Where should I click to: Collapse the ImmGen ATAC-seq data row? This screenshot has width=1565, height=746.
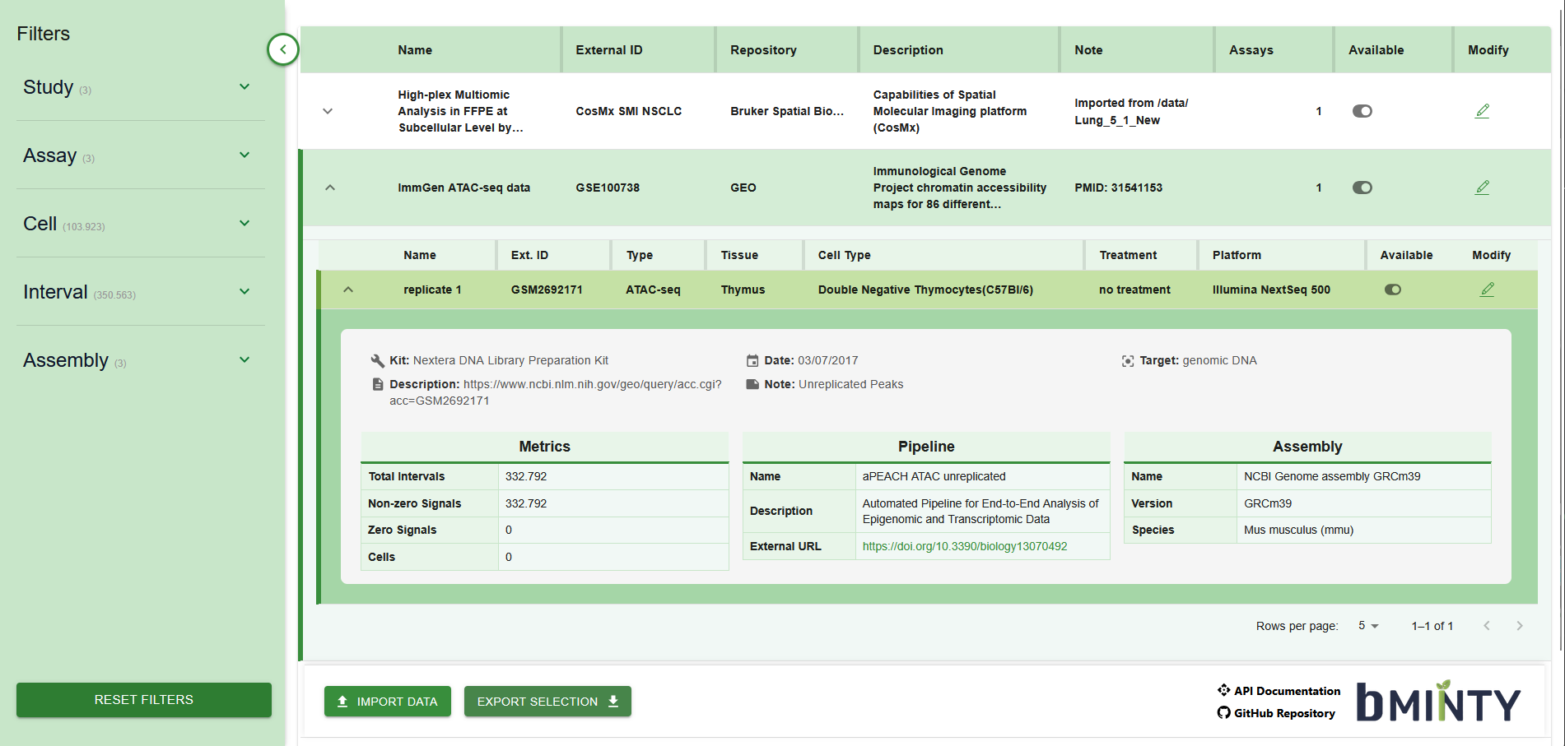click(330, 188)
